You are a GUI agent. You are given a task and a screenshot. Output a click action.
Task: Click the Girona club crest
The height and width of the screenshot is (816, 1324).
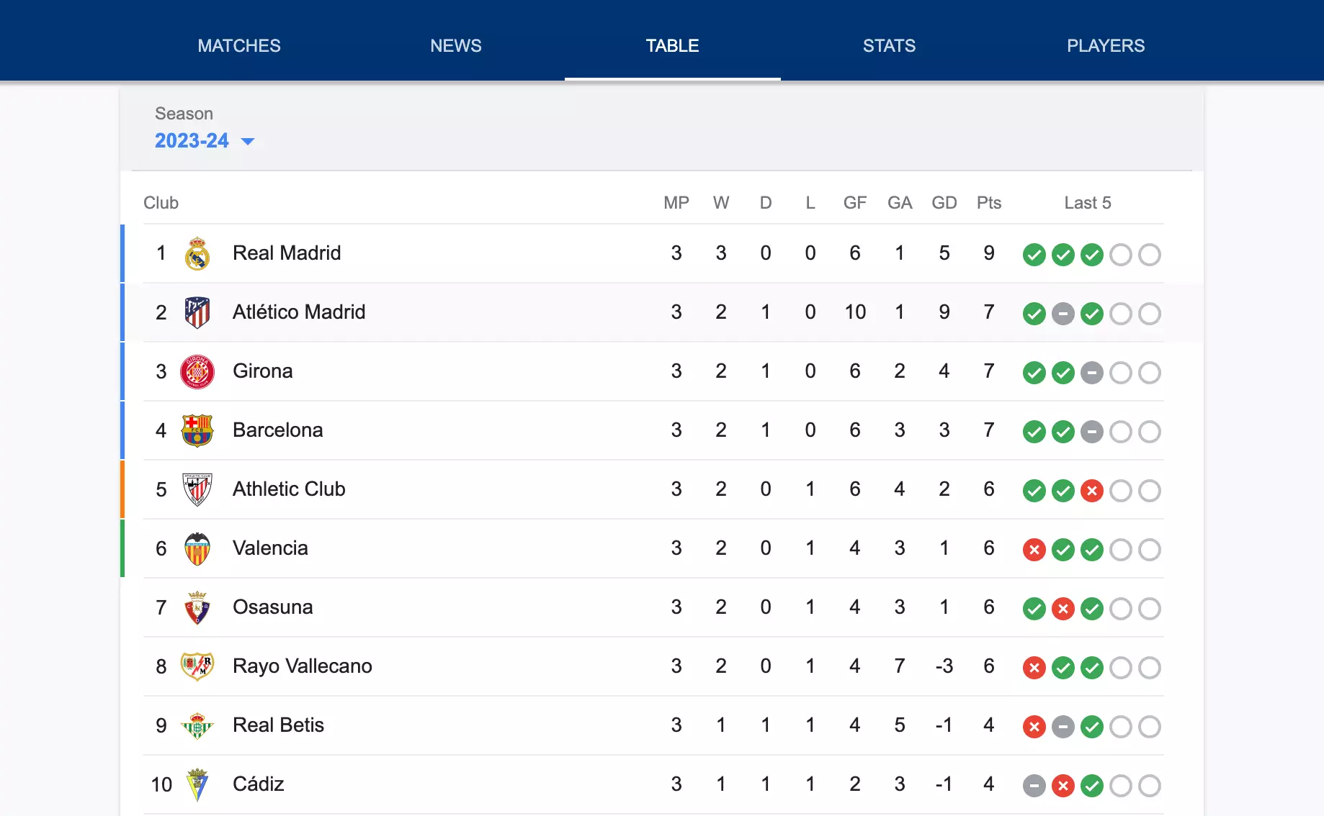[197, 371]
